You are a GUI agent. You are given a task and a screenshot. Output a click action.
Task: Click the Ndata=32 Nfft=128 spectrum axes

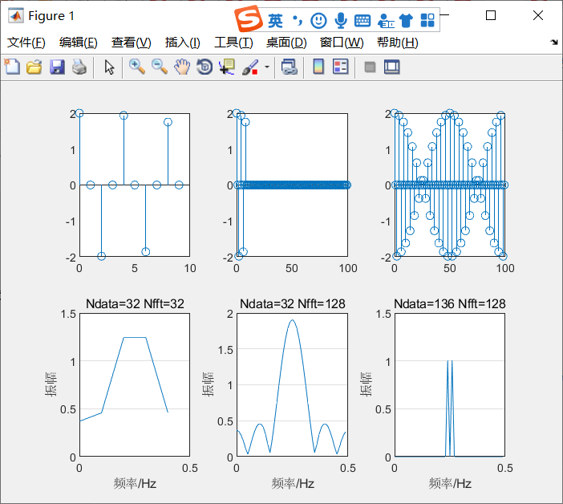coord(292,384)
